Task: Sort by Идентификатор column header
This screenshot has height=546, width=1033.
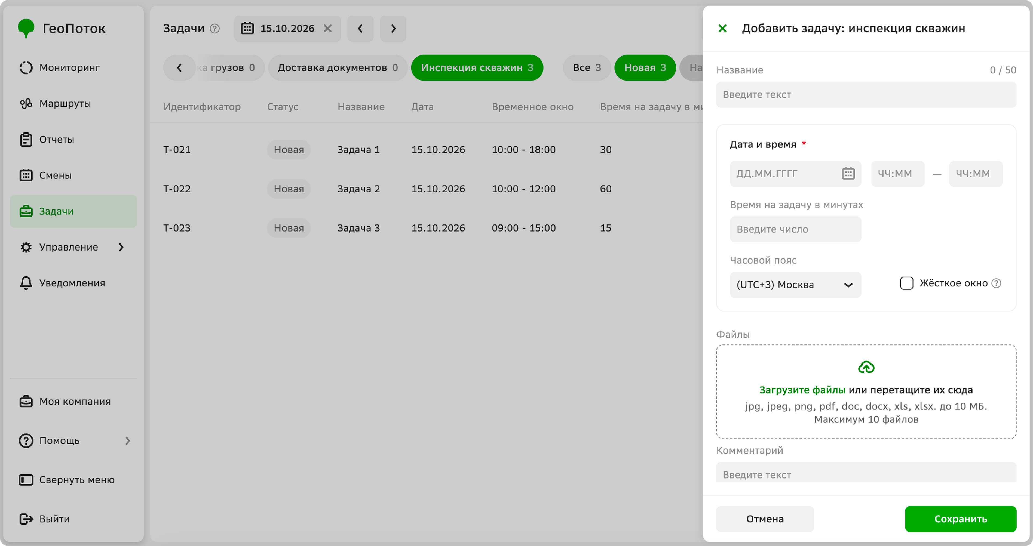Action: (x=202, y=107)
